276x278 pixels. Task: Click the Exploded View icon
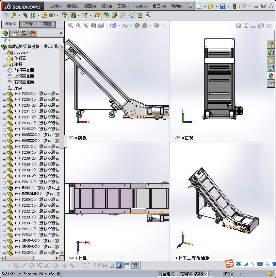[115, 15]
